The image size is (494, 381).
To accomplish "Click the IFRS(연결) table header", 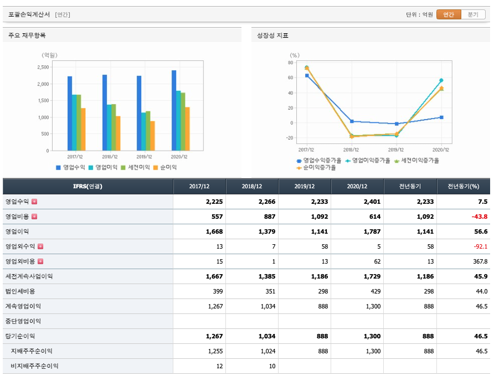I will point(88,186).
